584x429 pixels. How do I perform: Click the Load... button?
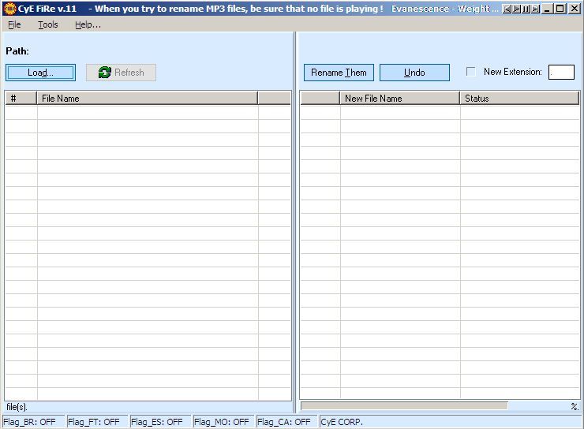pyautogui.click(x=40, y=73)
